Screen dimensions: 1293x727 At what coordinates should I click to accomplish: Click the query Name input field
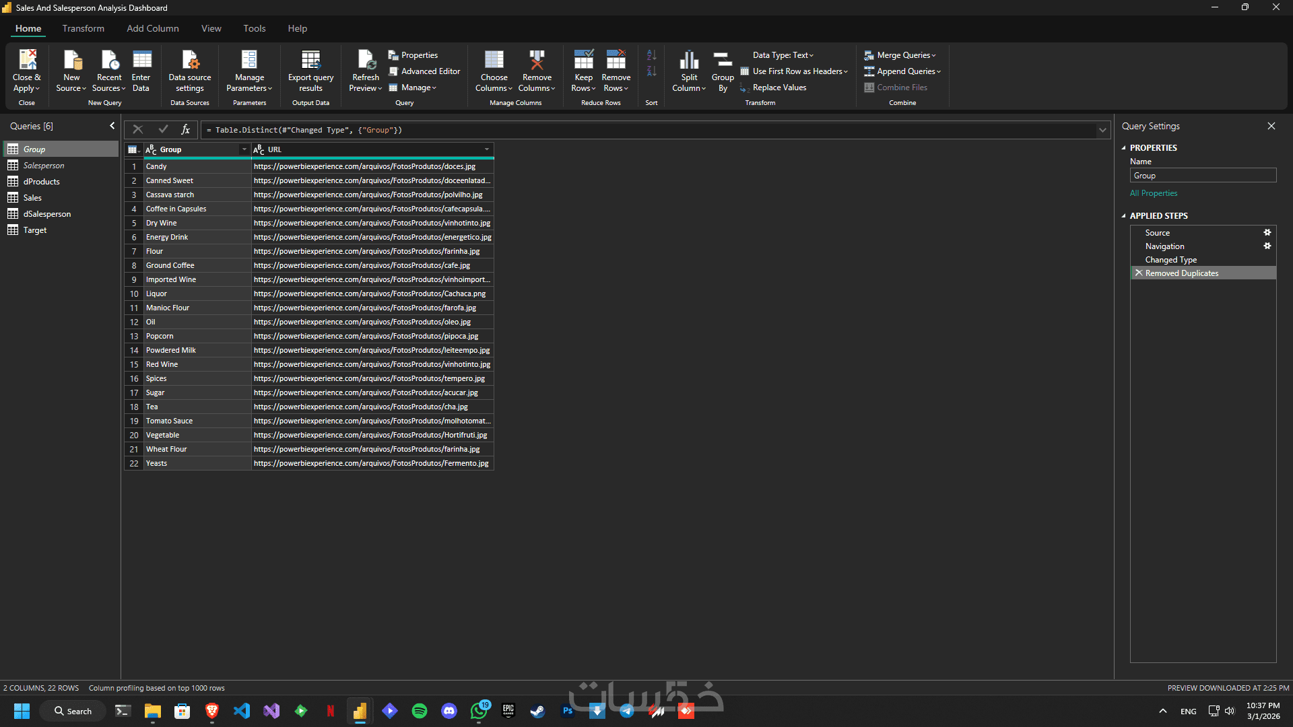[x=1203, y=176]
